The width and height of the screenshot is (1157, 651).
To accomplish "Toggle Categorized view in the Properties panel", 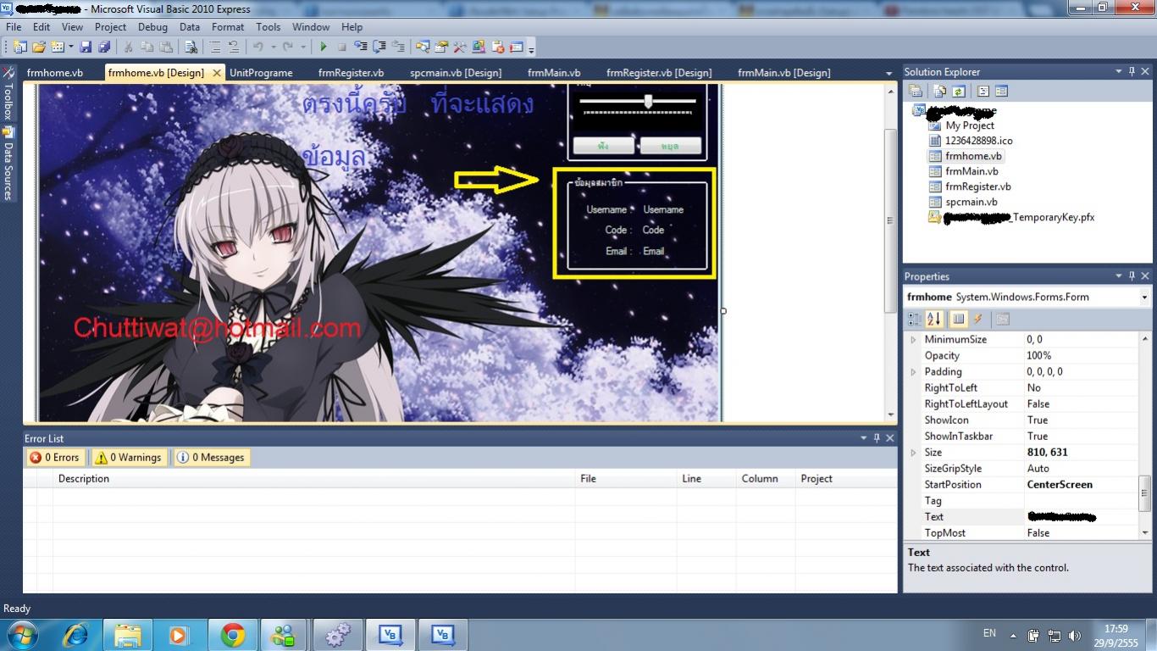I will (x=915, y=319).
